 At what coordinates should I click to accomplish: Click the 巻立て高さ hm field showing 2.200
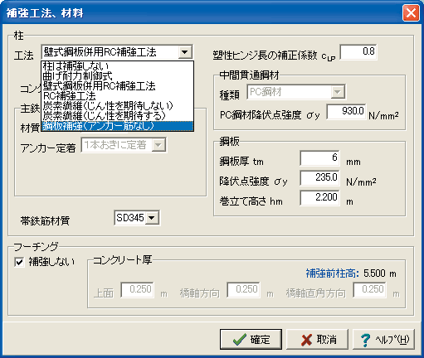click(x=319, y=197)
